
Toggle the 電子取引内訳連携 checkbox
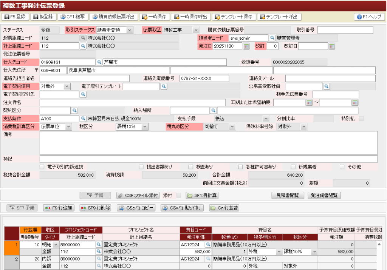[x=42, y=167]
